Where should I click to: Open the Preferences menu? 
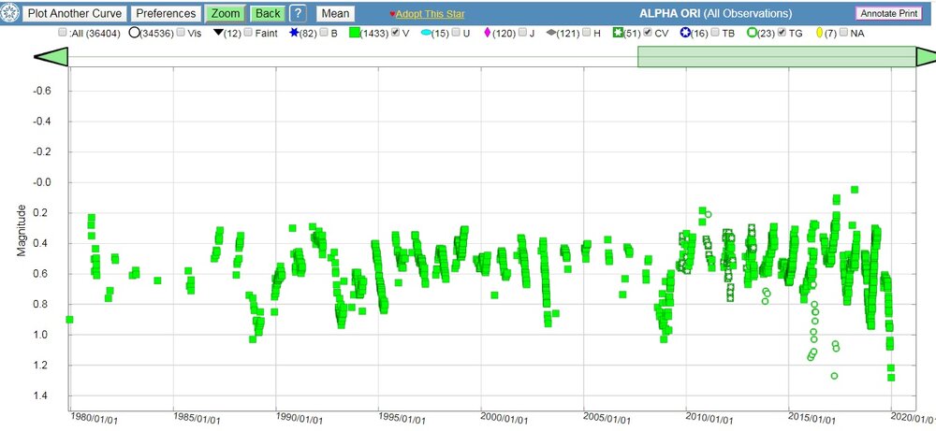tap(167, 14)
